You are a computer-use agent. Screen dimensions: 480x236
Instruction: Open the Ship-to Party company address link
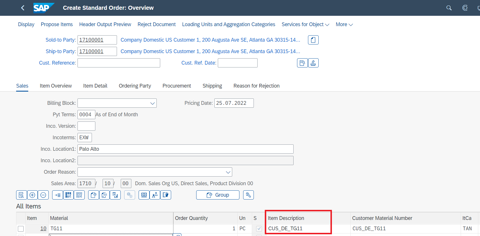pos(210,51)
